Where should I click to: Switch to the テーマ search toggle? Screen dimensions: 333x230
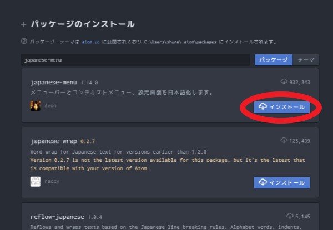[x=306, y=60]
